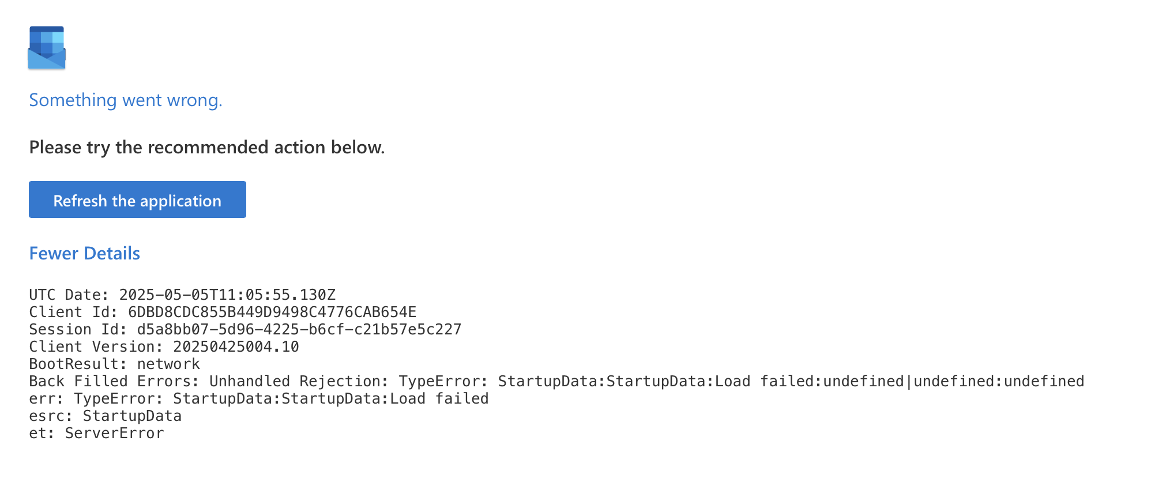Select the Client Version label
The height and width of the screenshot is (482, 1151).
point(96,347)
